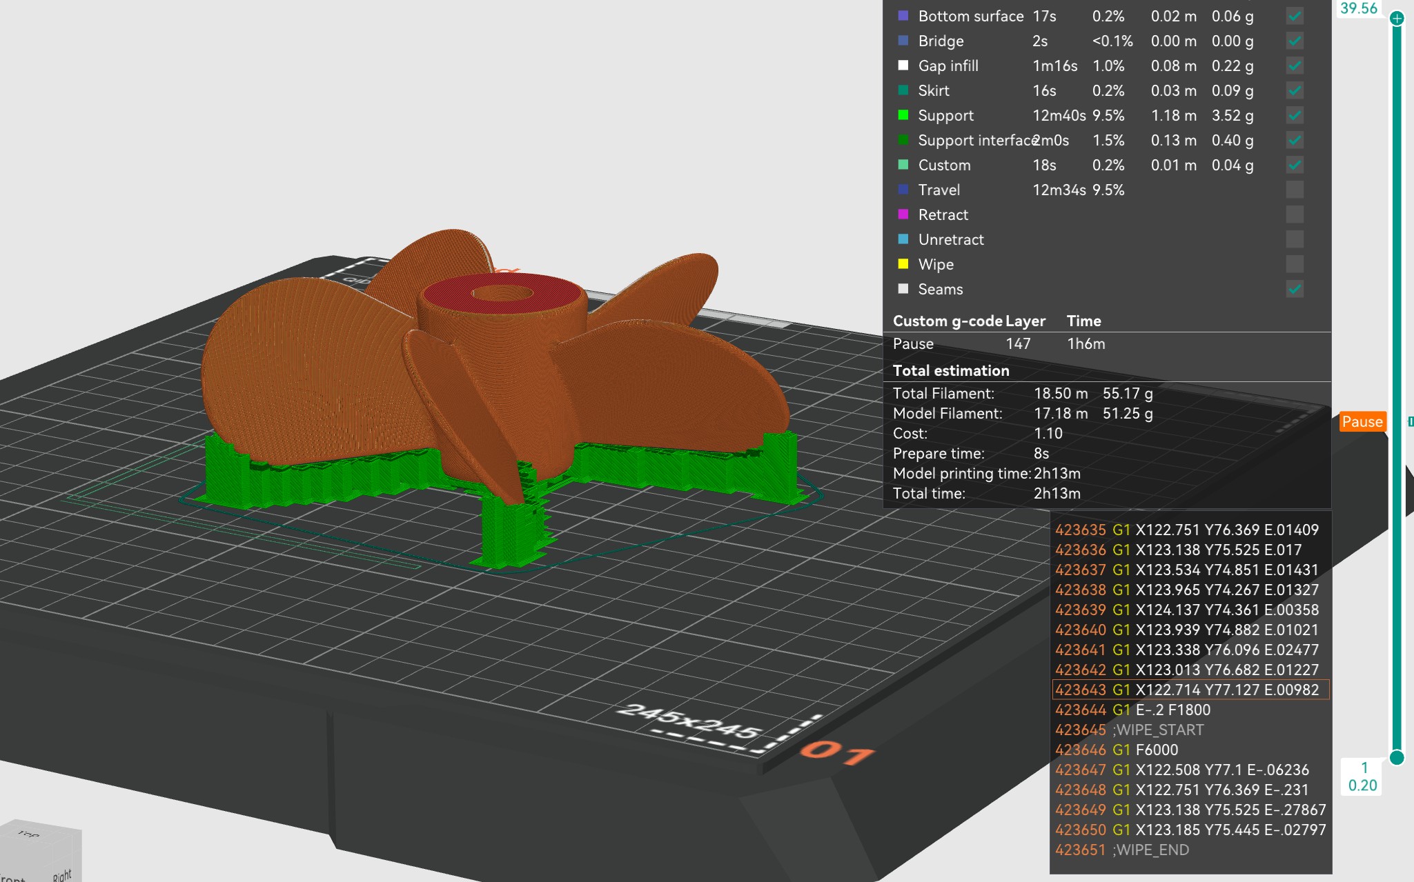This screenshot has width=1414, height=882.
Task: Click the Wipe yellow swatch
Action: click(903, 263)
